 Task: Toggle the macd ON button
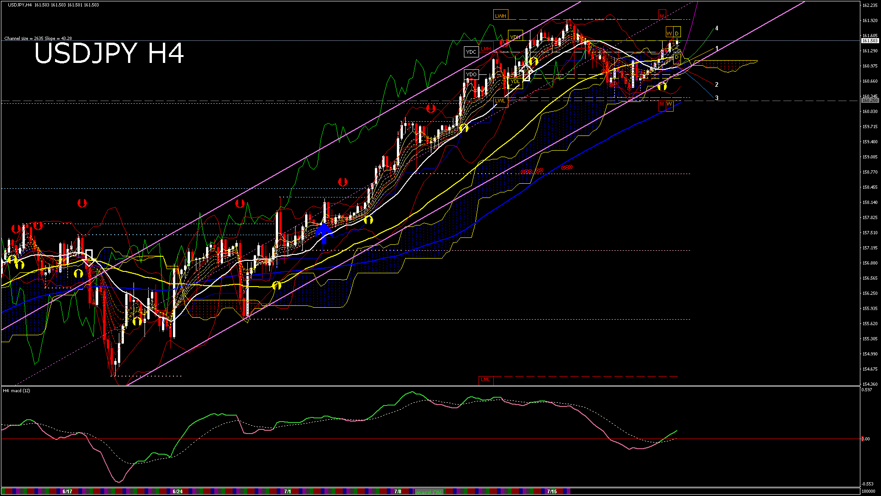coord(429,492)
